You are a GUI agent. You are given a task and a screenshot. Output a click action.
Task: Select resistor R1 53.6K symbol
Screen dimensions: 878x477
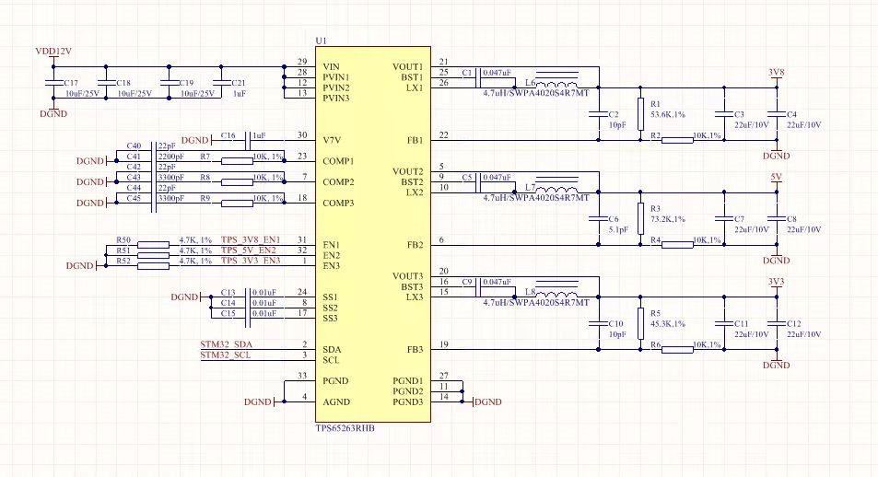coord(640,114)
